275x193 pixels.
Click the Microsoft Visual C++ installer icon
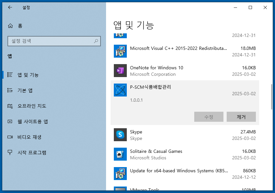click(x=120, y=51)
